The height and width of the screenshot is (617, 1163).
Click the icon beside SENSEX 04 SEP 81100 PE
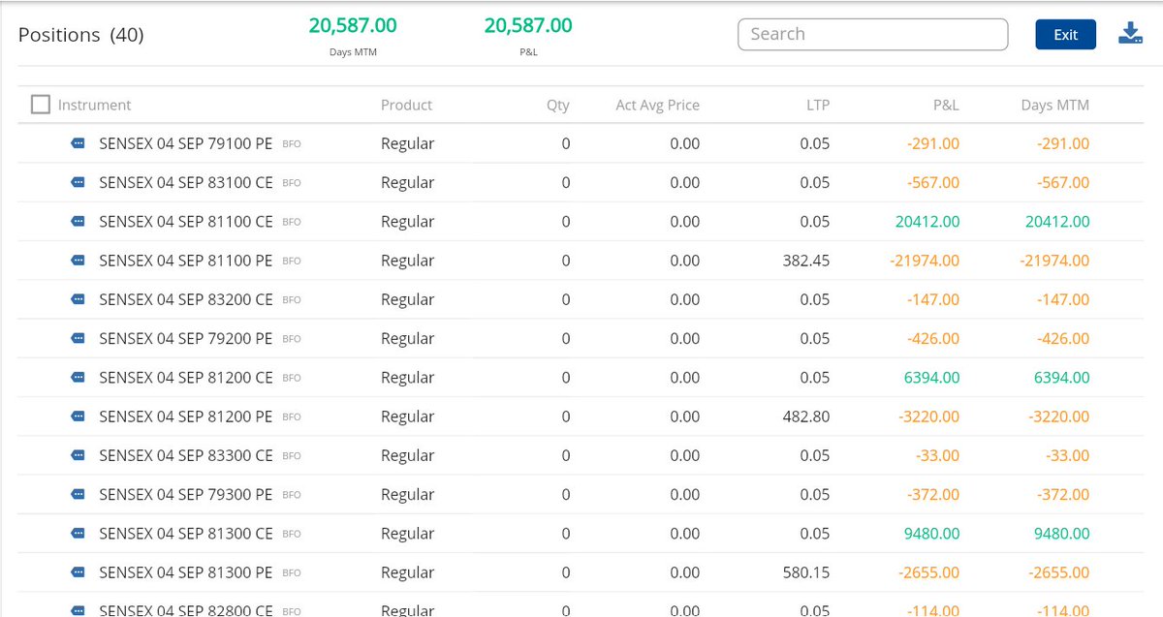pyautogui.click(x=79, y=261)
